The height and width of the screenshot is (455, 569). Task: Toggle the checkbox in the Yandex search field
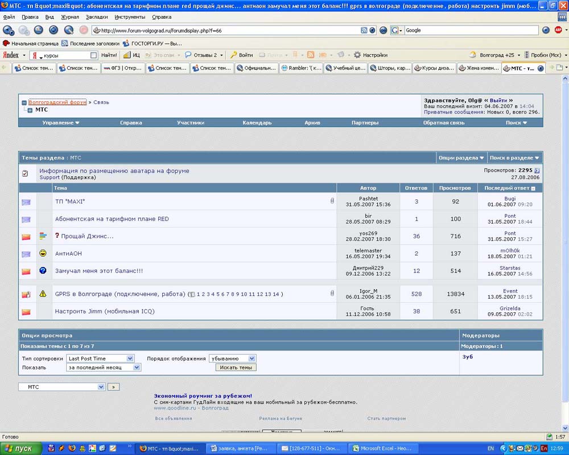[x=94, y=55]
